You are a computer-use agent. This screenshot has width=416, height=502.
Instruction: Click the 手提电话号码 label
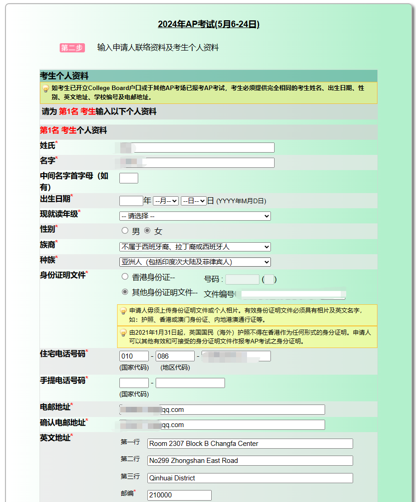[x=62, y=380]
